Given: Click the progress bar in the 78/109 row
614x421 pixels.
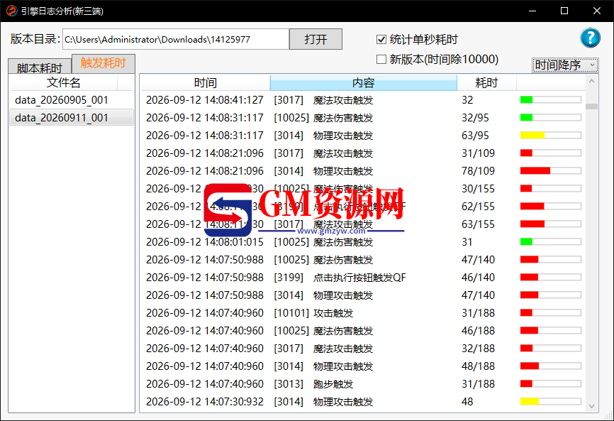Looking at the screenshot, I should pyautogui.click(x=551, y=171).
